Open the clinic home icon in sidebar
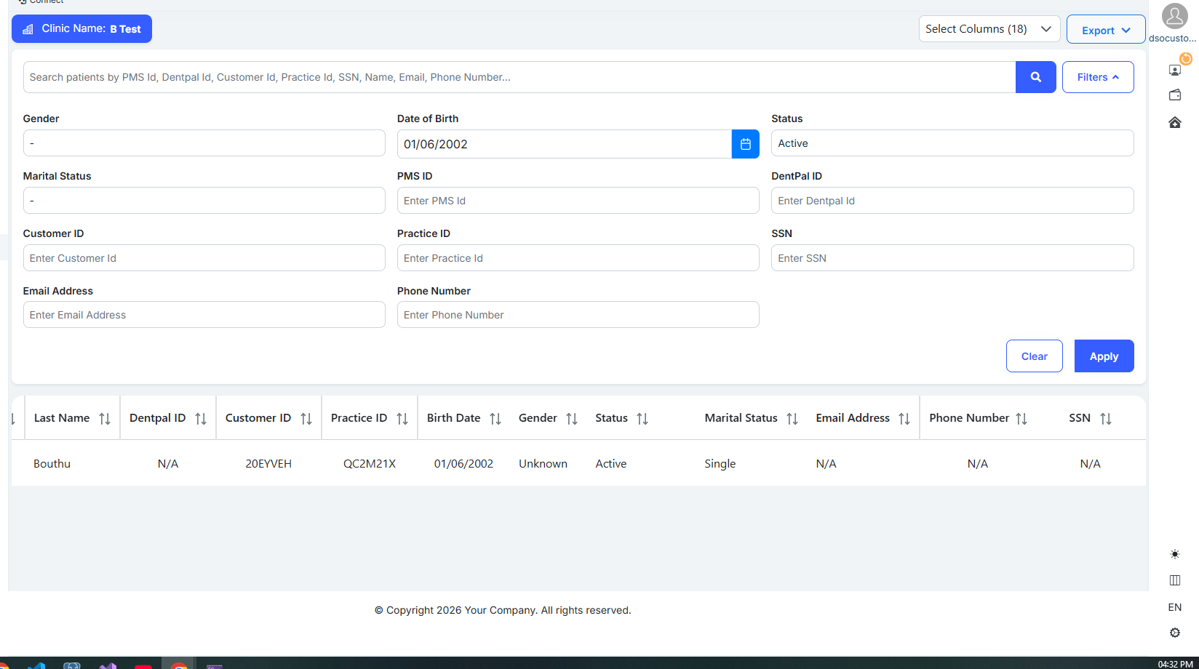Viewport: 1199px width, 669px height. [1174, 123]
